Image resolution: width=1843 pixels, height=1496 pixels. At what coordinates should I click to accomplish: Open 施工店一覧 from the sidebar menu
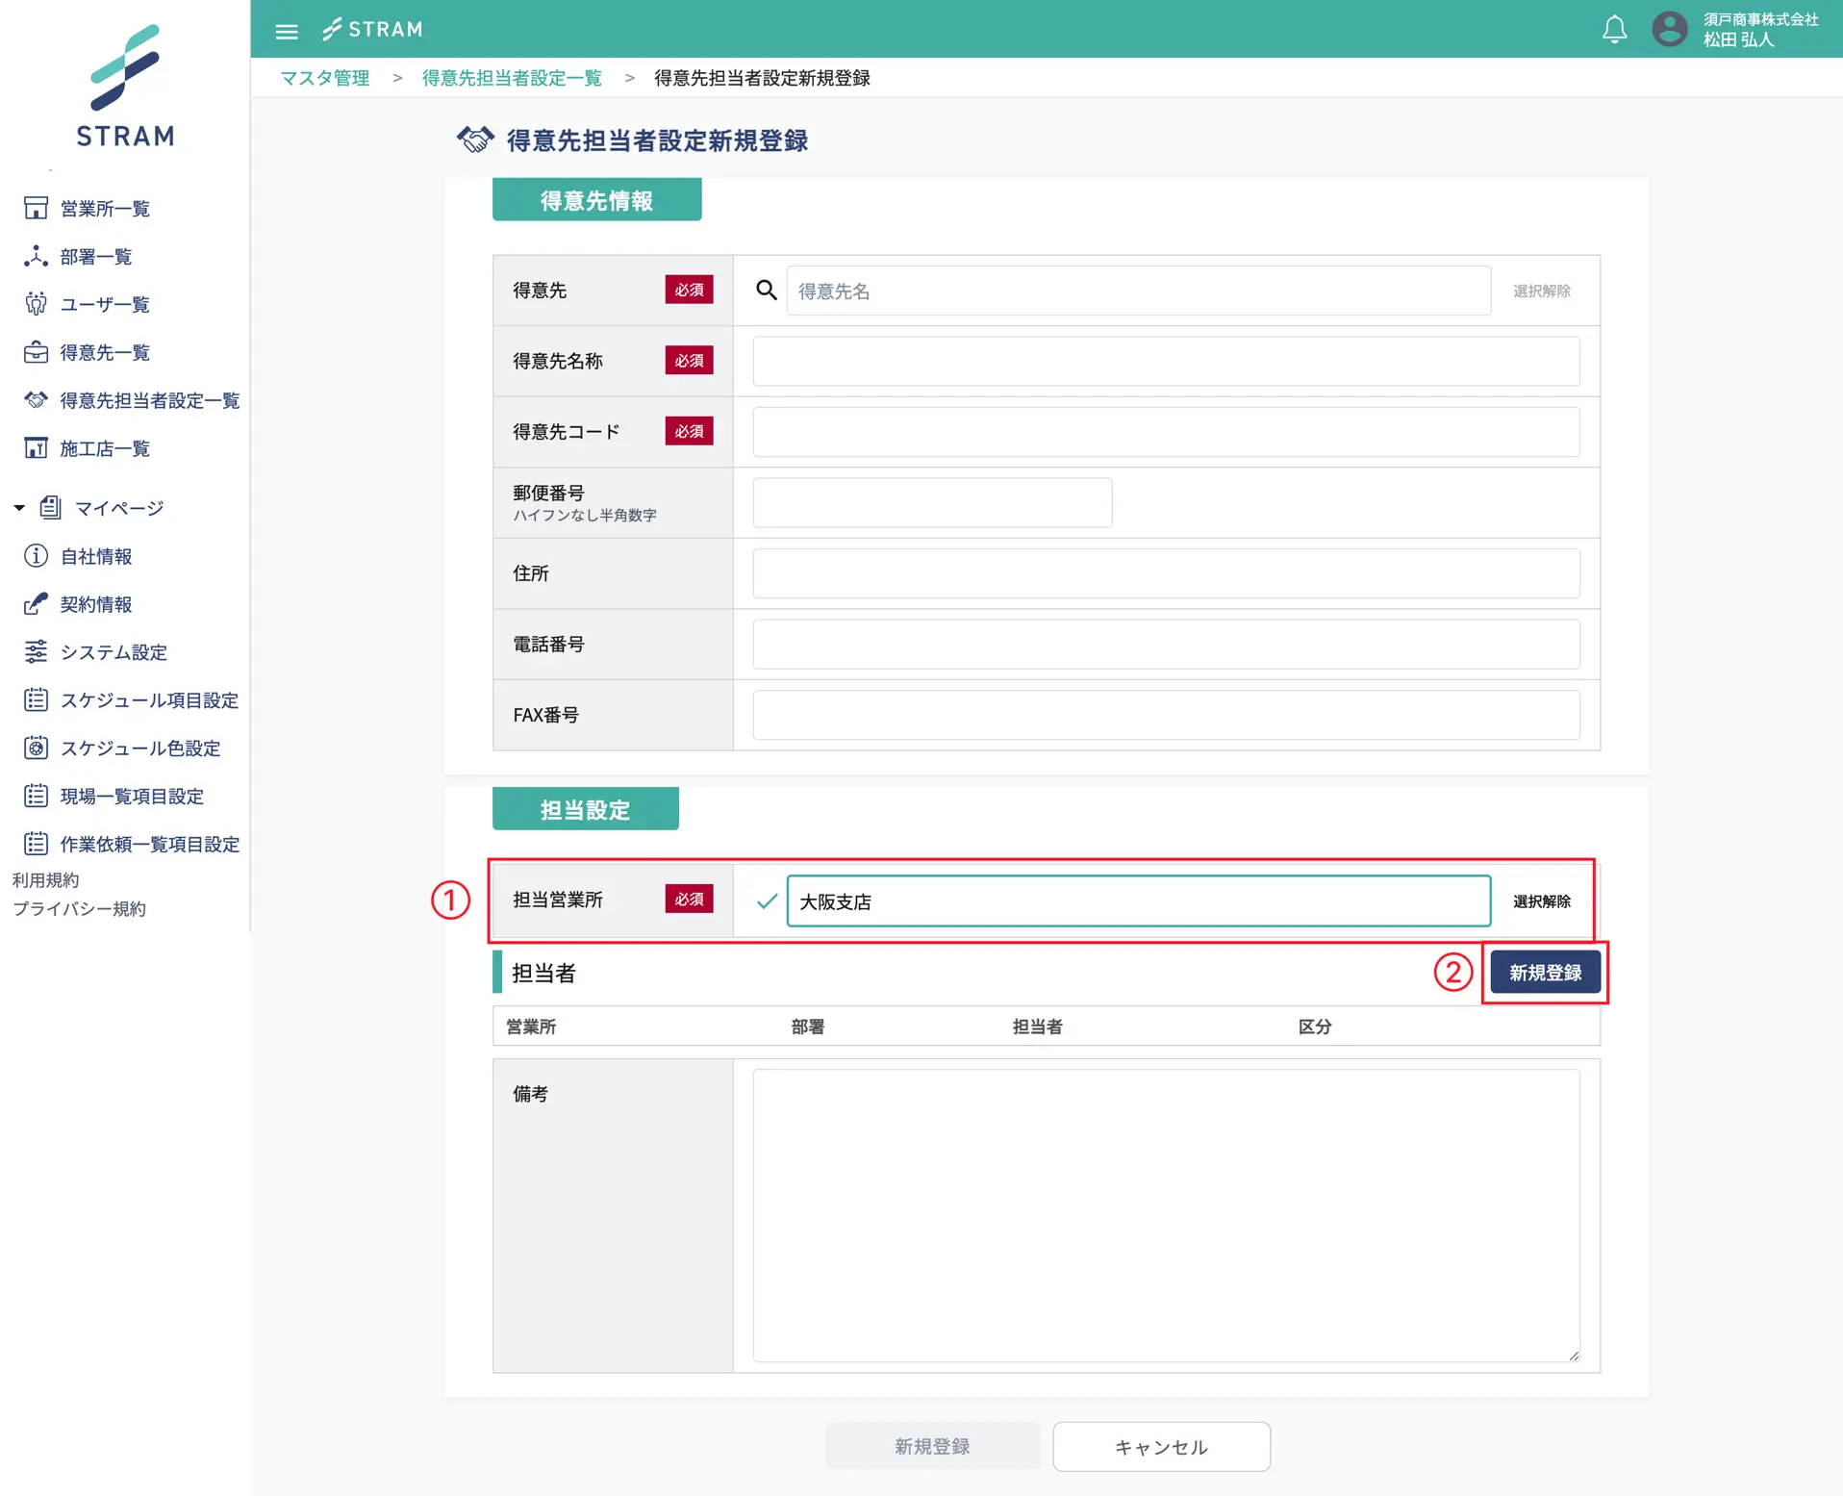click(104, 448)
